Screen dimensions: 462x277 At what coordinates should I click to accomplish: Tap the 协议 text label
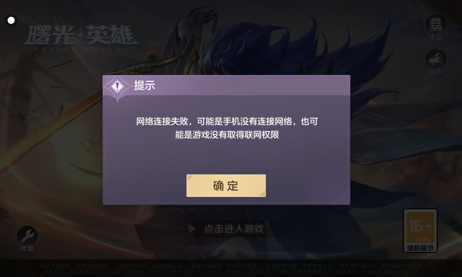[x=436, y=37]
